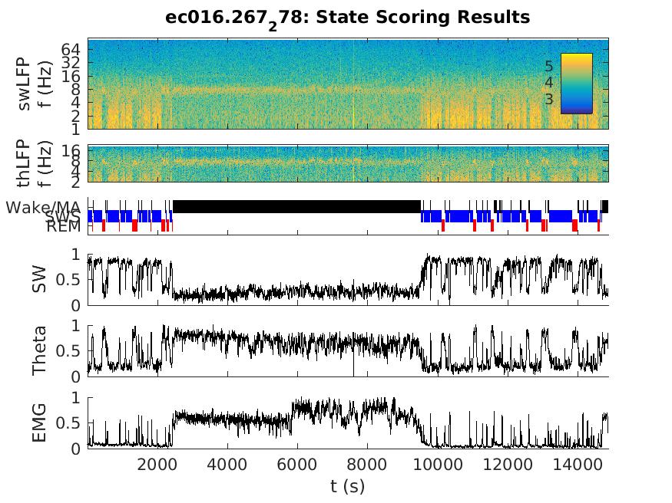Viewport: 672px width, 503px height.
Task: Click the colorbar tick label 5
Action: coord(548,67)
